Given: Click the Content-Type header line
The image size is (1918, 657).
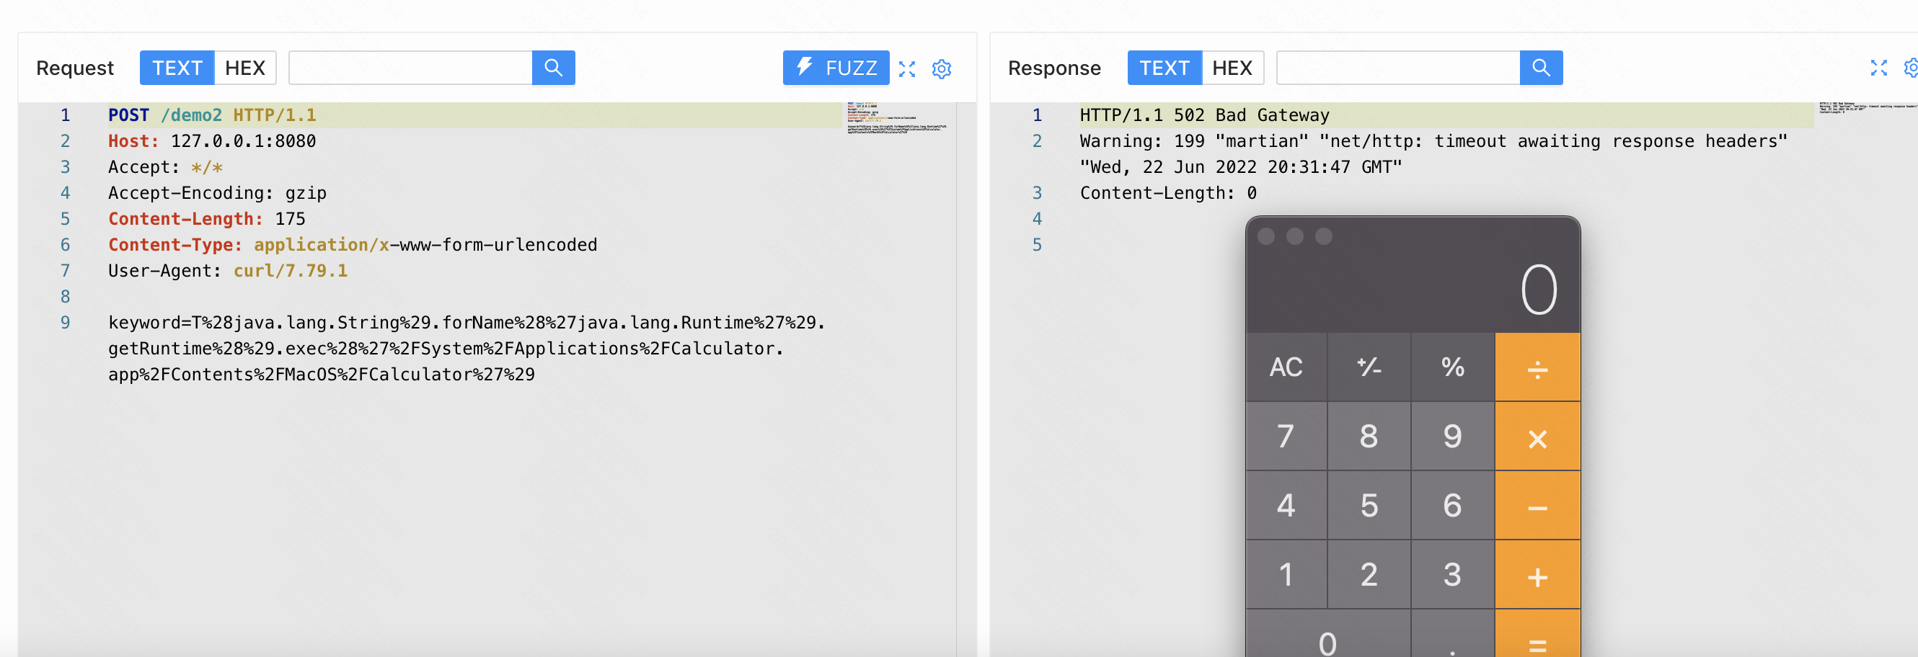Looking at the screenshot, I should (x=352, y=246).
